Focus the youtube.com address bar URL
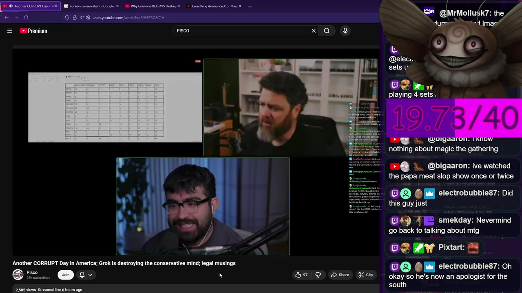This screenshot has height=293, width=522. tap(128, 17)
